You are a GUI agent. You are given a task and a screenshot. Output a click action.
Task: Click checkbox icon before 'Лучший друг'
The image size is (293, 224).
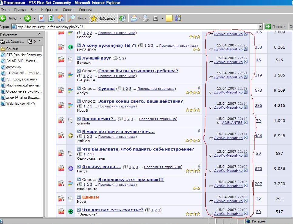click(x=79, y=58)
